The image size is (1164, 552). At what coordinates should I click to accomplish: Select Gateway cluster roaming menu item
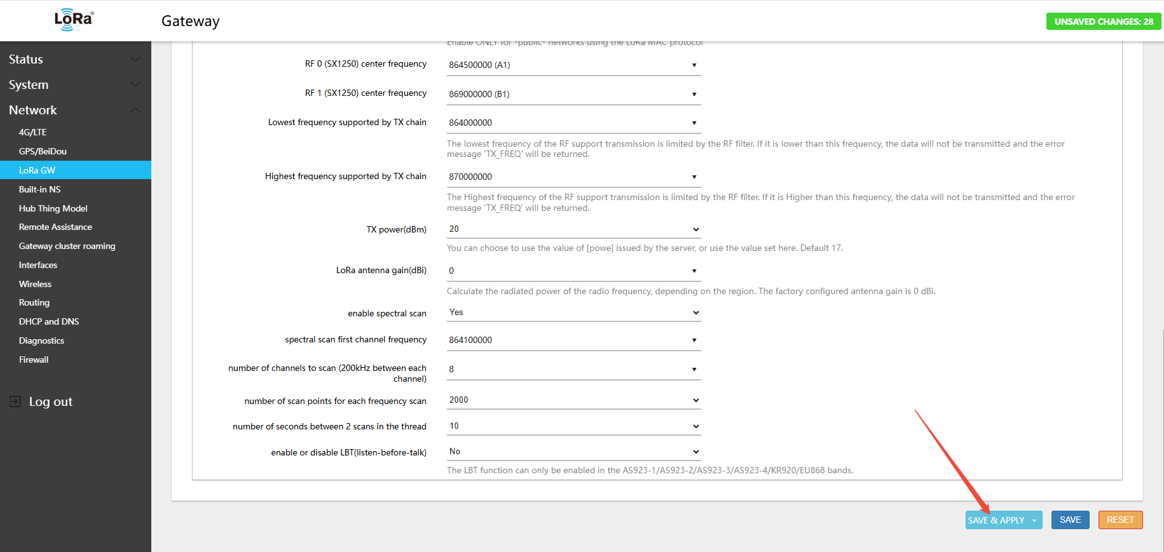coord(67,246)
